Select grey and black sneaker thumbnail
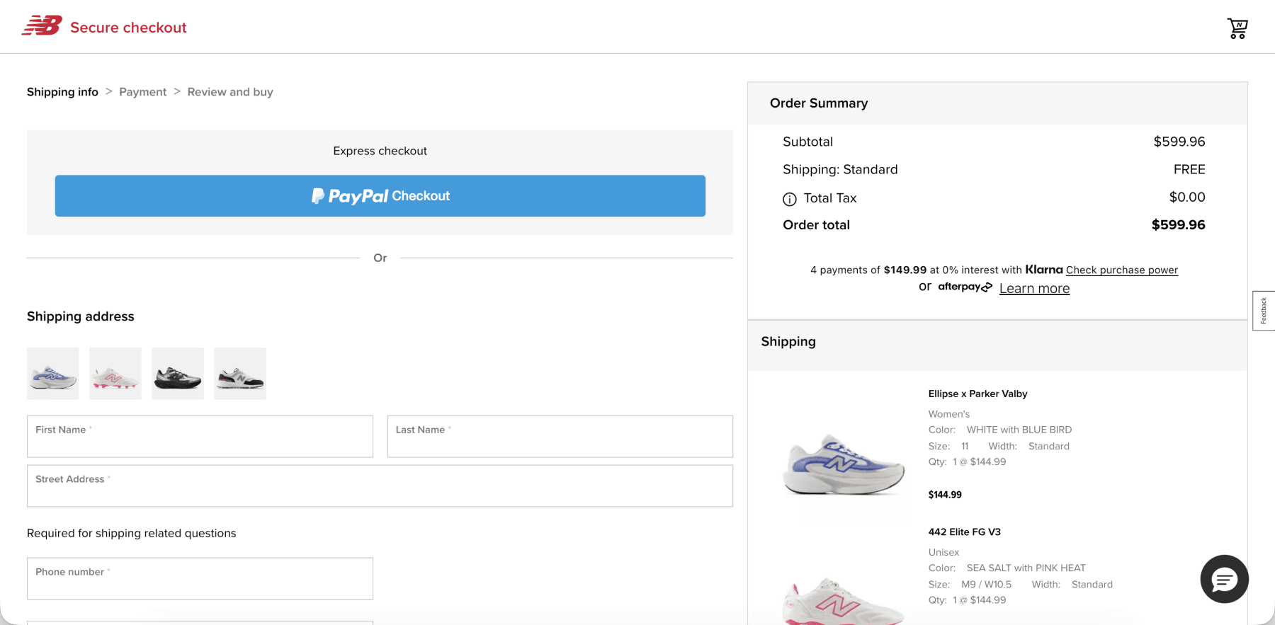The width and height of the screenshot is (1275, 625). coord(240,374)
